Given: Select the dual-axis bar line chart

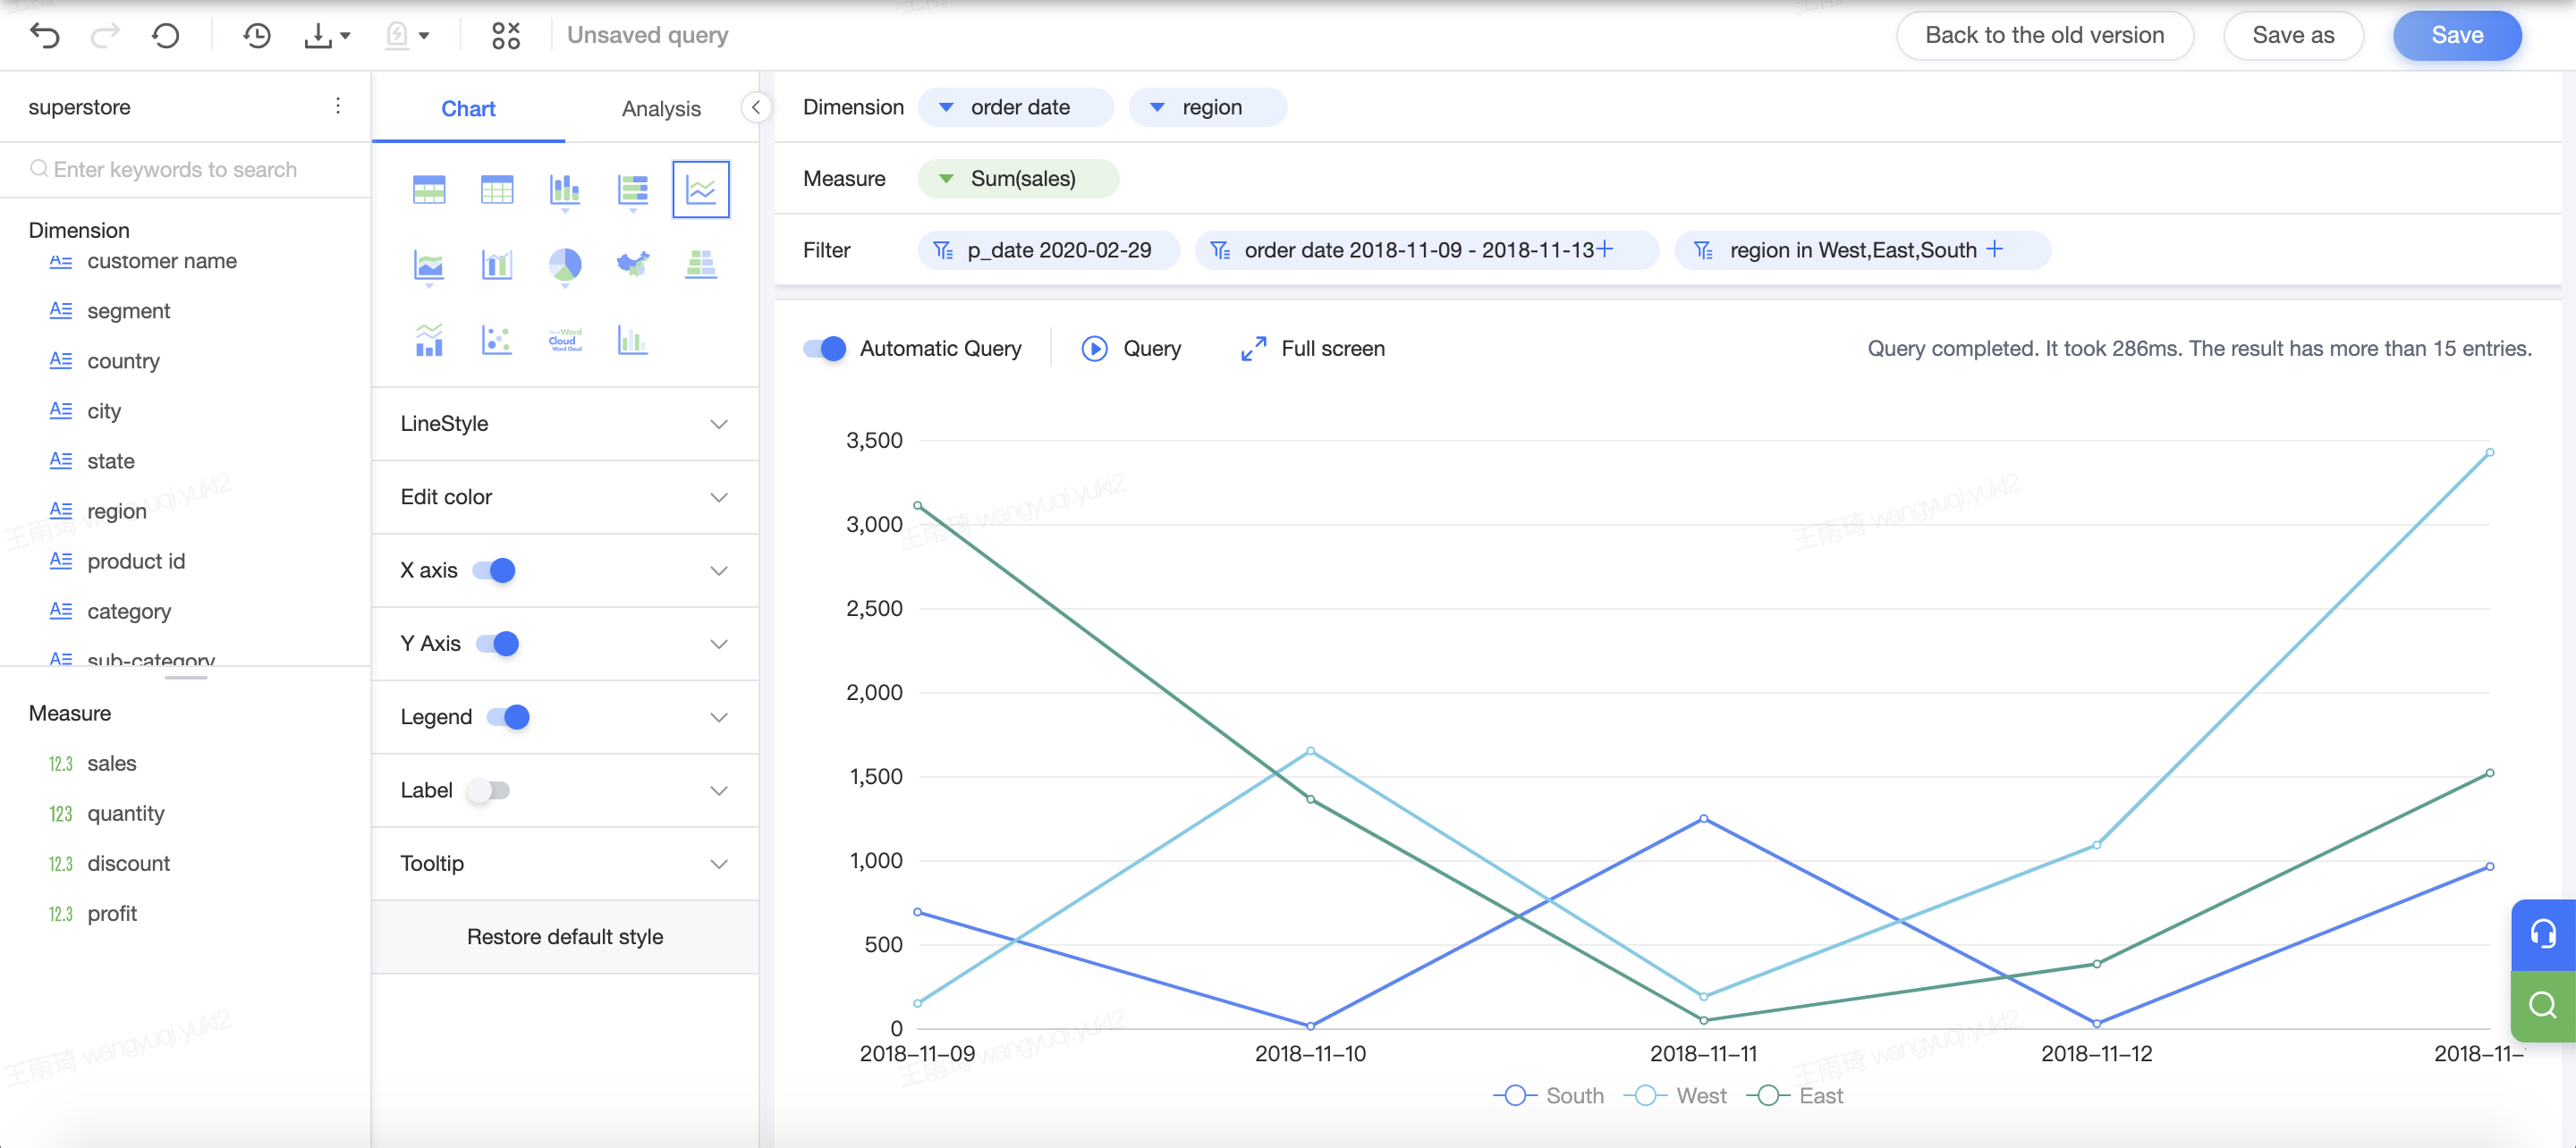Looking at the screenshot, I should coord(497,265).
